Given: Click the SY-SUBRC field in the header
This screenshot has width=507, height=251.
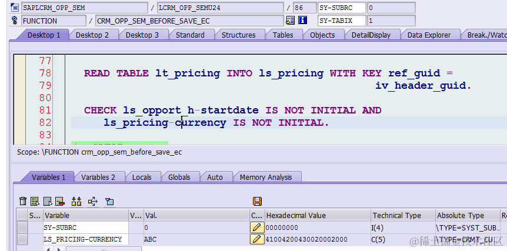Looking at the screenshot, I should pyautogui.click(x=342, y=8).
